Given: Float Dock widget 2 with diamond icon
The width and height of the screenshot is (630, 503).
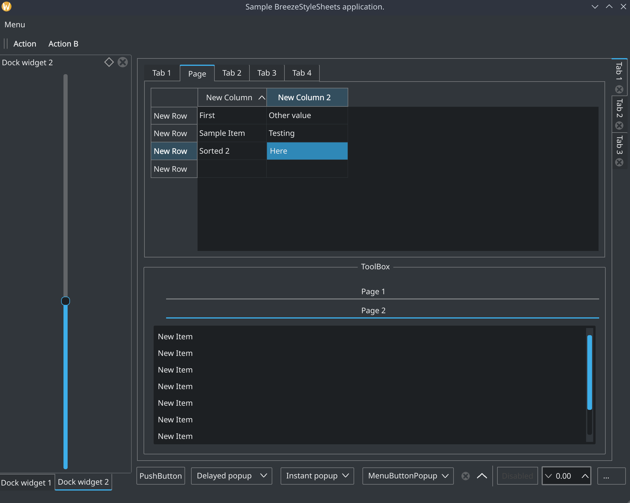Looking at the screenshot, I should 109,62.
